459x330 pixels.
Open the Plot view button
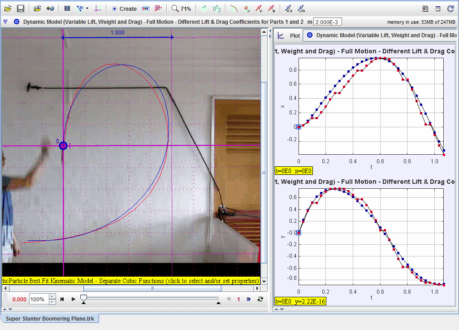point(289,35)
